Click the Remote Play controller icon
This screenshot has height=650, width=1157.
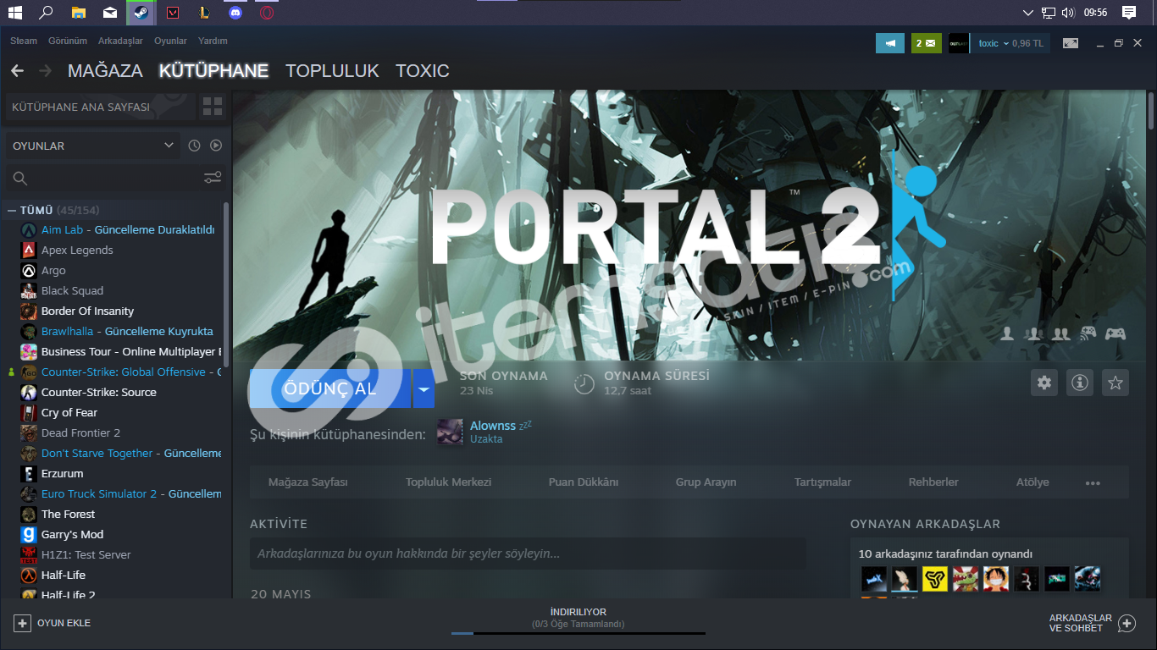click(1088, 333)
